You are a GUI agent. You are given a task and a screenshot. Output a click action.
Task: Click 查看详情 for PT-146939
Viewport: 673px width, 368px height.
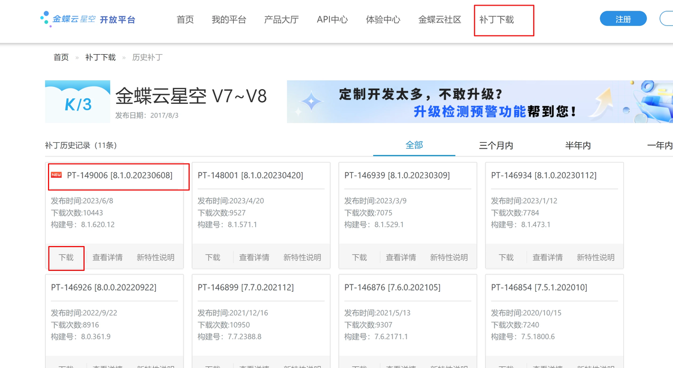[x=401, y=257]
